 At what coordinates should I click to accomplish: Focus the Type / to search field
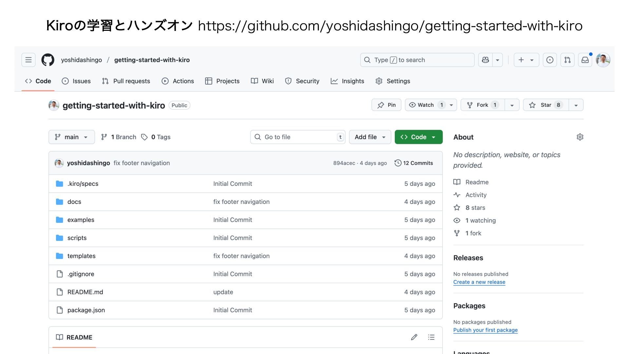coord(417,60)
